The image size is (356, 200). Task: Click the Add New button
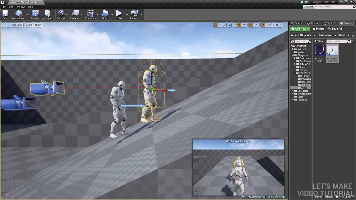[300, 29]
